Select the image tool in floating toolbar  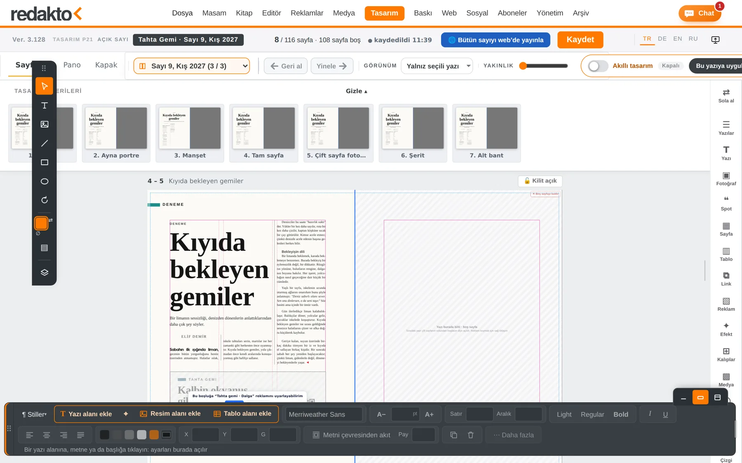pyautogui.click(x=44, y=124)
